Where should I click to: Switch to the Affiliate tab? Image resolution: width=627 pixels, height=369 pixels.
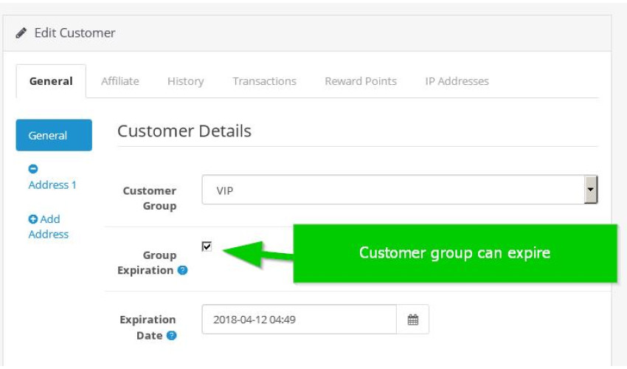coord(120,81)
